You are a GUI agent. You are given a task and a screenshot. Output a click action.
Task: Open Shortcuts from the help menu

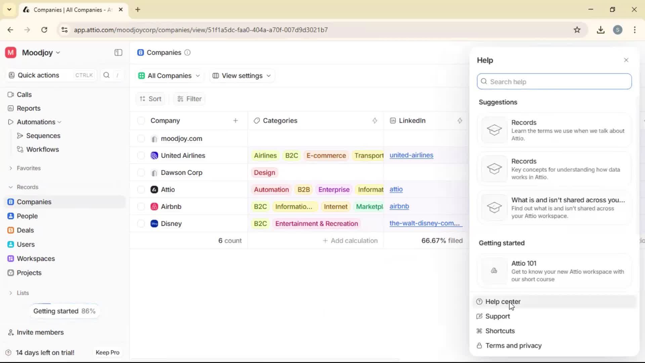click(x=500, y=331)
